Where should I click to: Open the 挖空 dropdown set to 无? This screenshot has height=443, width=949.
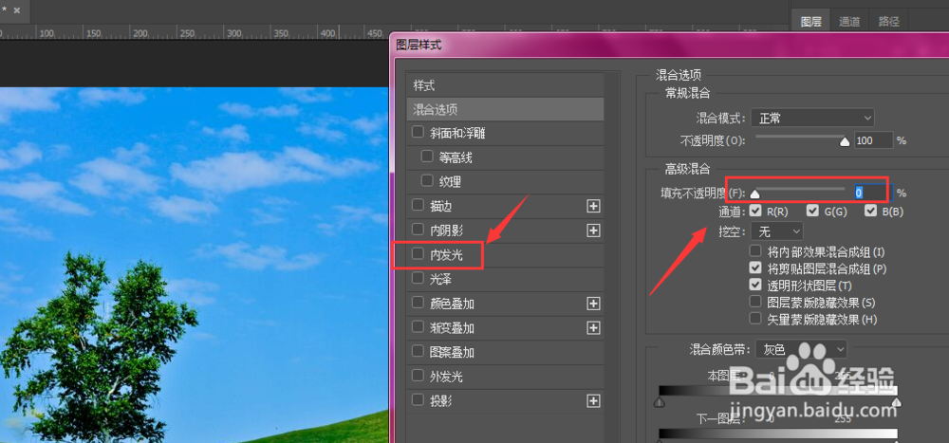coord(776,231)
